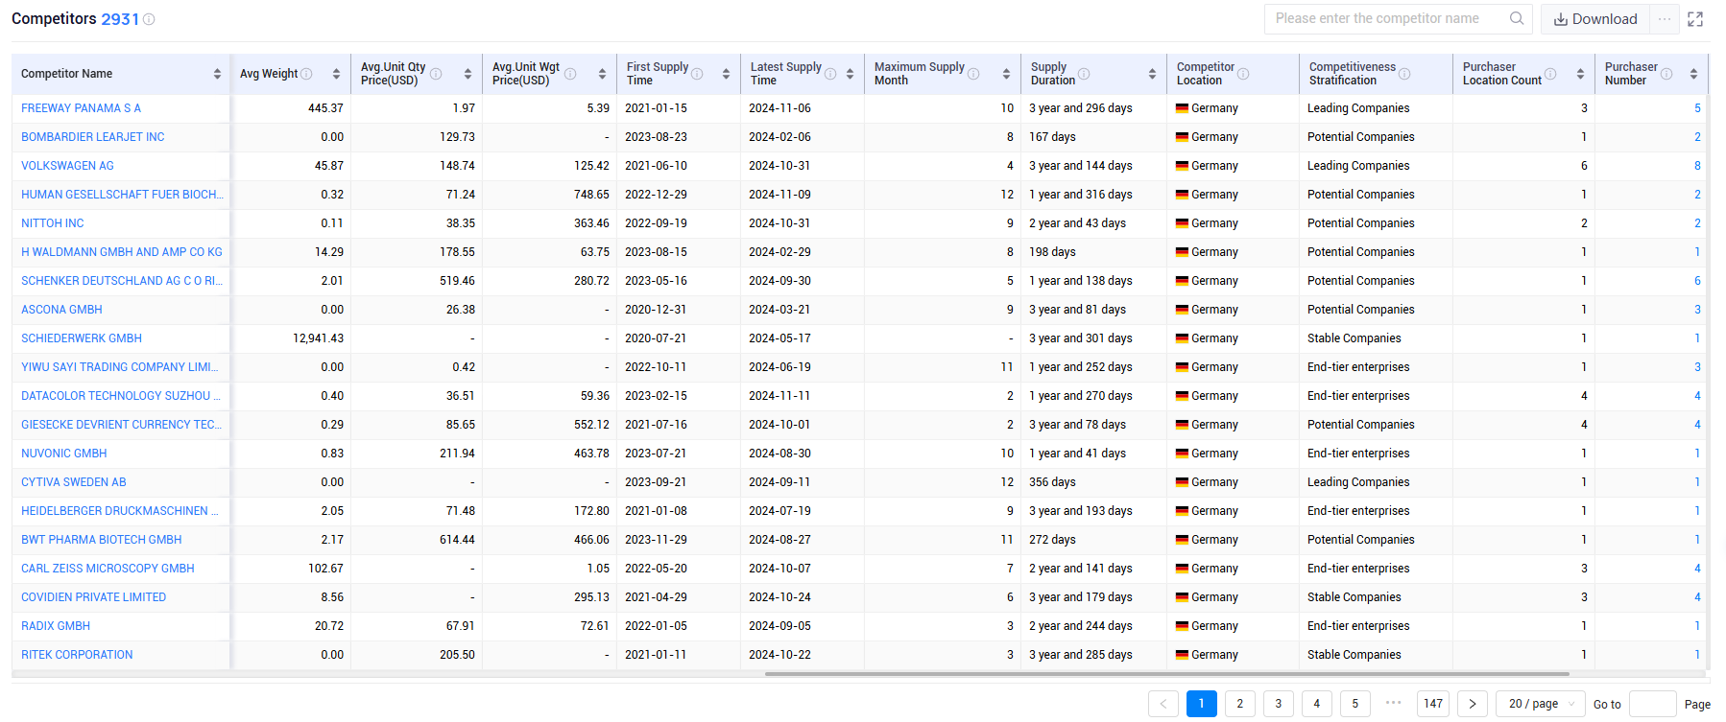The width and height of the screenshot is (1726, 722).
Task: Show info for Supply Duration
Action: pyautogui.click(x=1084, y=74)
